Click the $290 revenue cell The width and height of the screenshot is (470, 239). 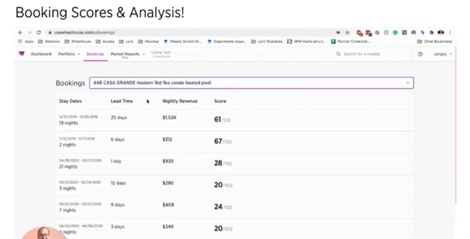click(168, 183)
